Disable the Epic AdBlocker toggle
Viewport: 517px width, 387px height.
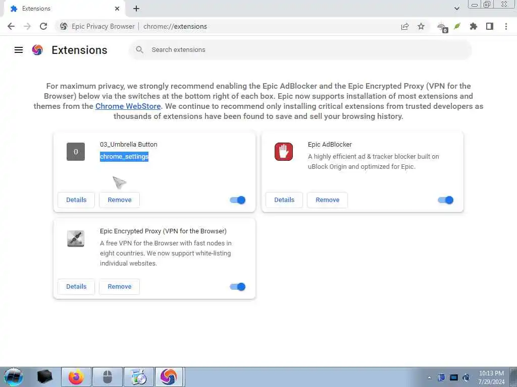(x=445, y=200)
